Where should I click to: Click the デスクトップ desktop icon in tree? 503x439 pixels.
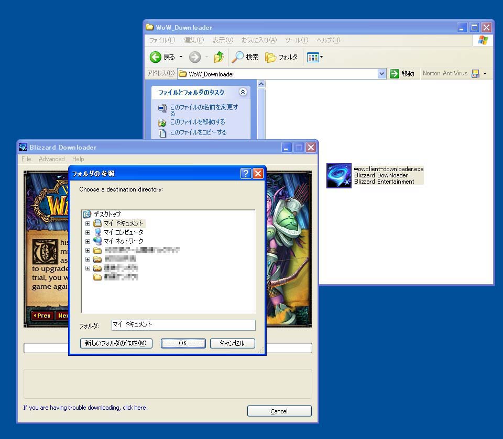[87, 214]
